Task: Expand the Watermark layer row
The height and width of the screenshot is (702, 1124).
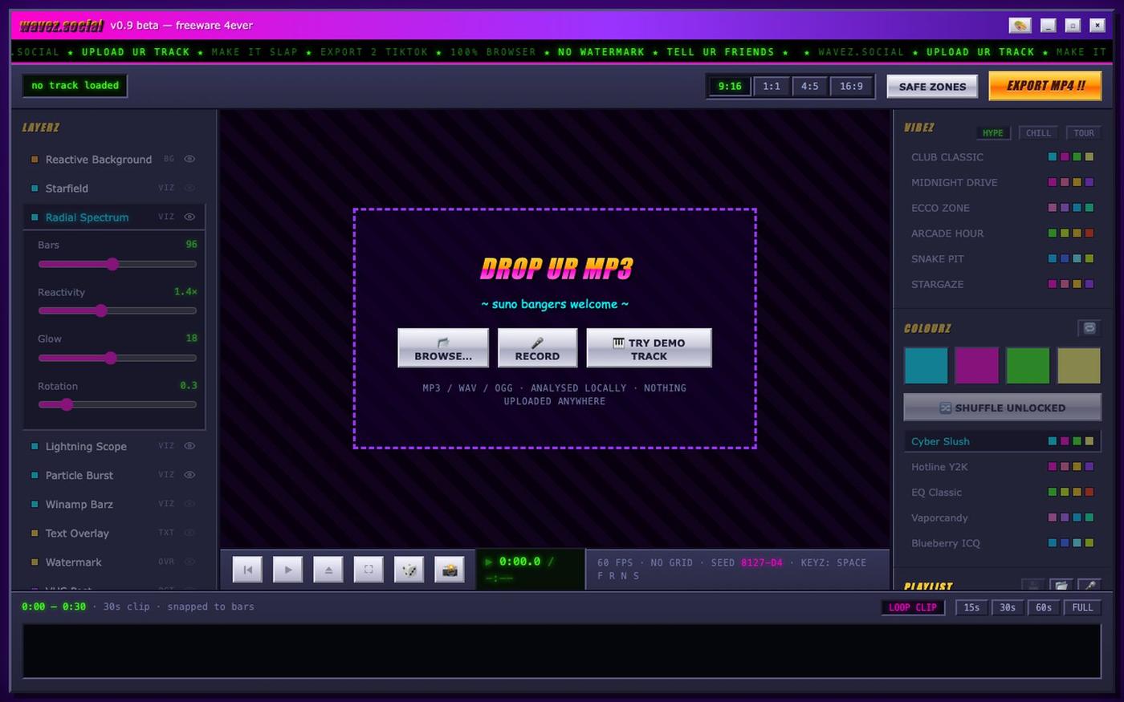Action: tap(114, 562)
